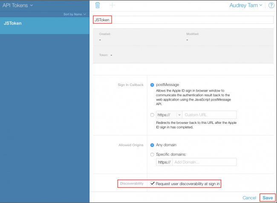The width and height of the screenshot is (277, 203).
Task: Click the token name field containing JSToken
Action: pyautogui.click(x=183, y=20)
